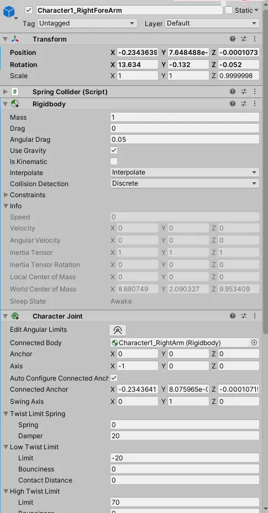Open Character Joint three-dot context menu
This screenshot has width=268, height=513.
pyautogui.click(x=255, y=316)
